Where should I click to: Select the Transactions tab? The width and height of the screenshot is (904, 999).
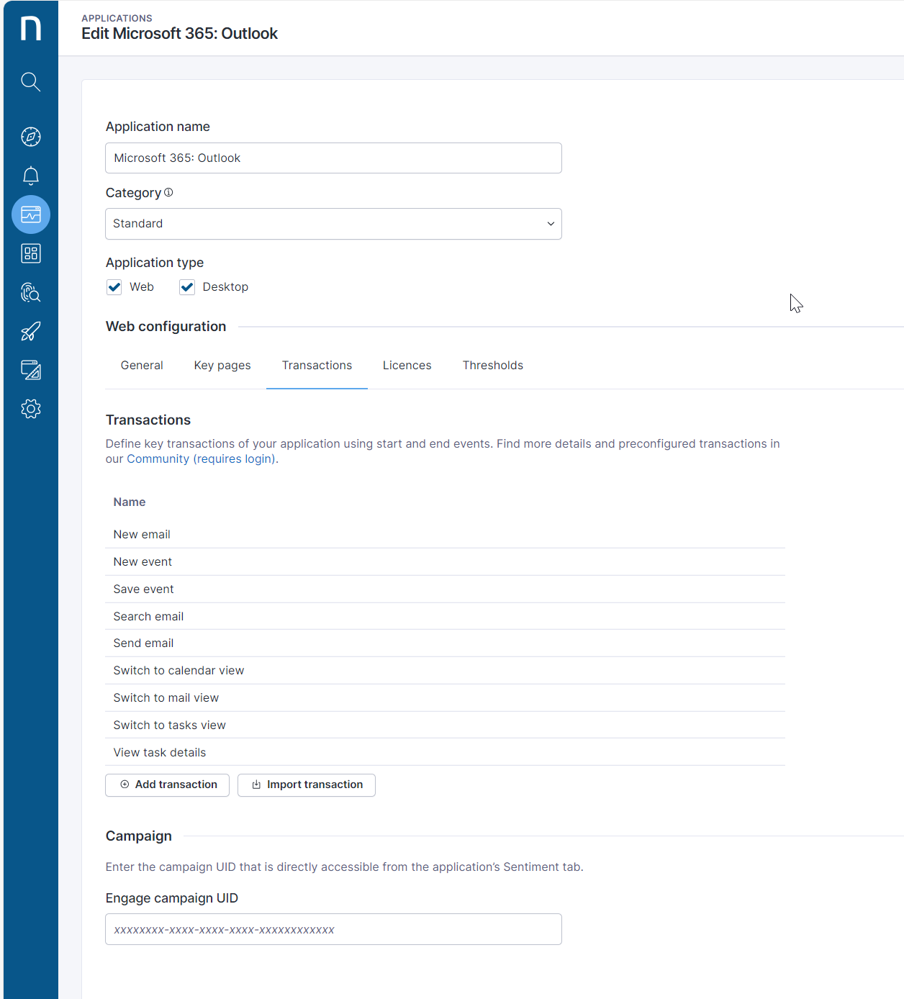click(317, 366)
